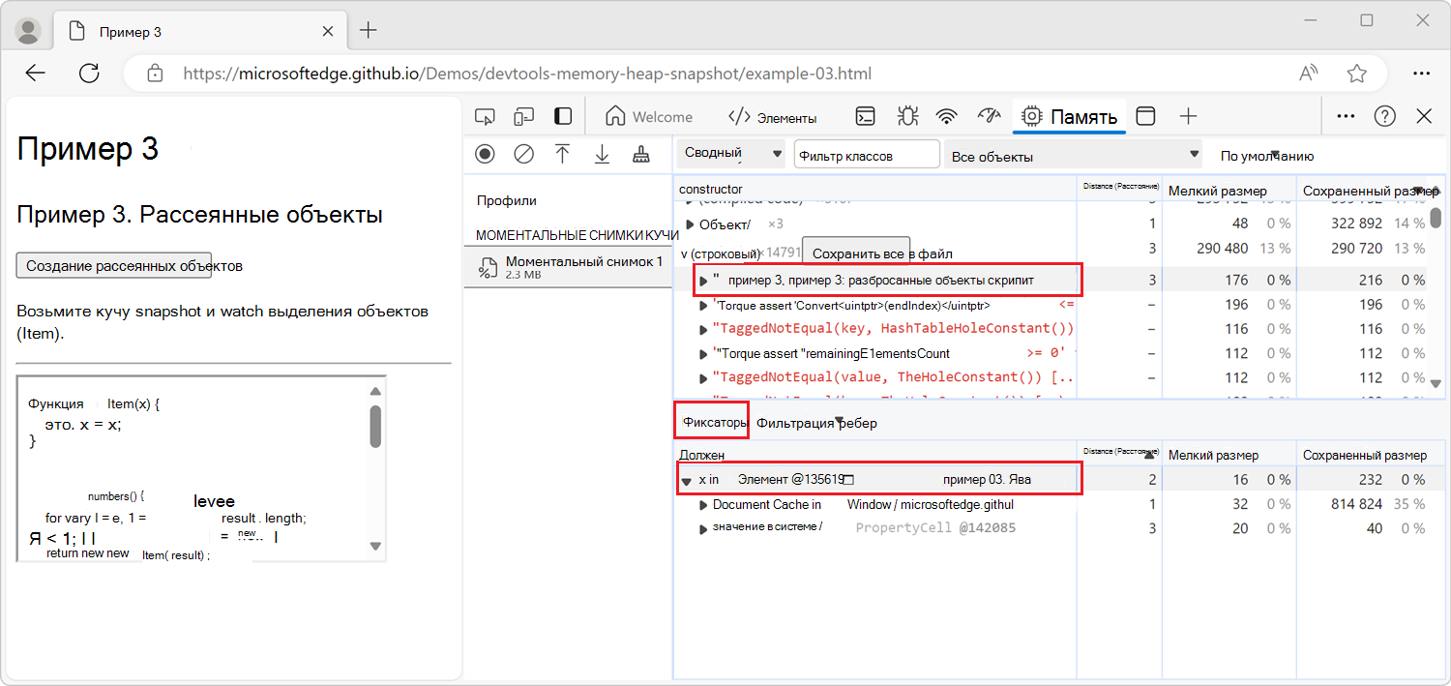
Task: Toggle the activity bar dock icon
Action: 562,117
